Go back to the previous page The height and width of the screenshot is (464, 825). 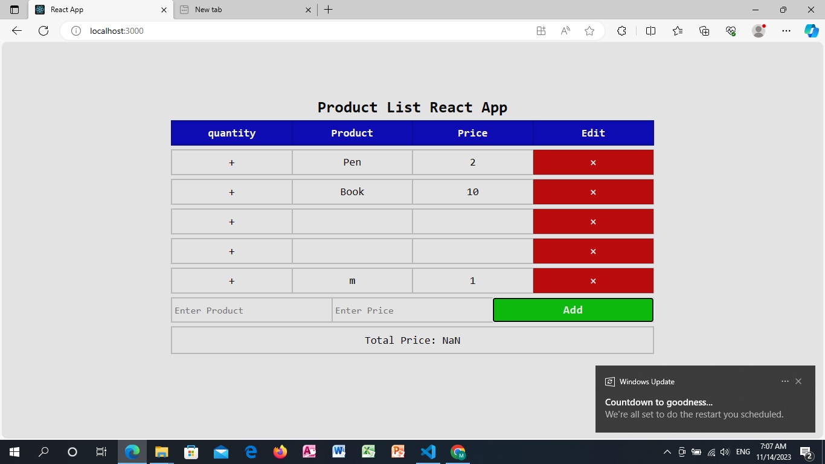17,31
